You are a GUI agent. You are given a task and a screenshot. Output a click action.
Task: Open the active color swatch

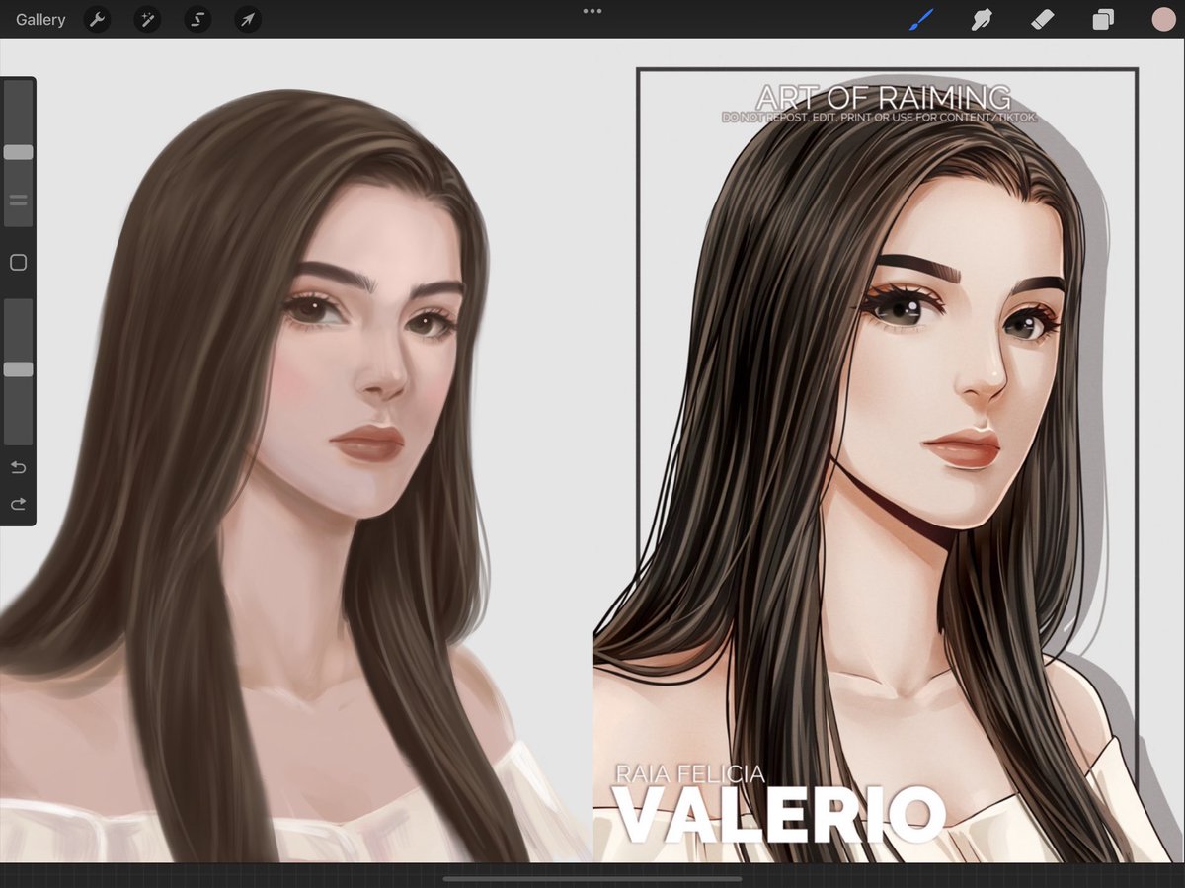1162,19
